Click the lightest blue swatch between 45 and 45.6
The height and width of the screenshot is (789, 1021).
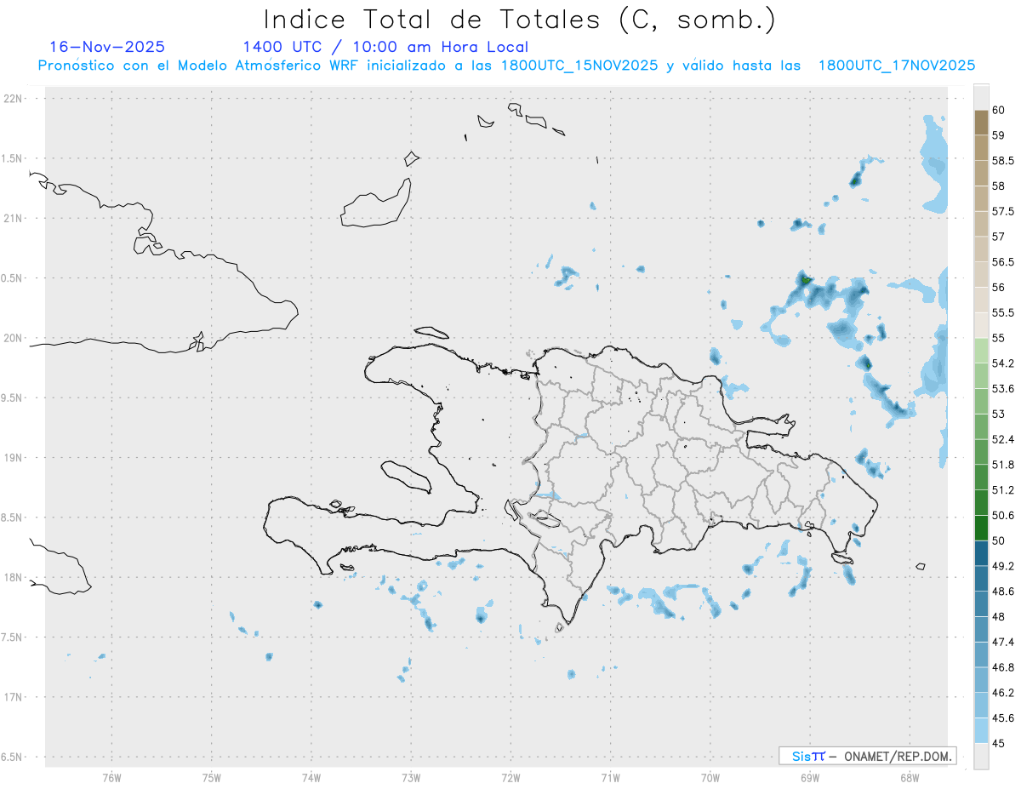click(x=981, y=730)
